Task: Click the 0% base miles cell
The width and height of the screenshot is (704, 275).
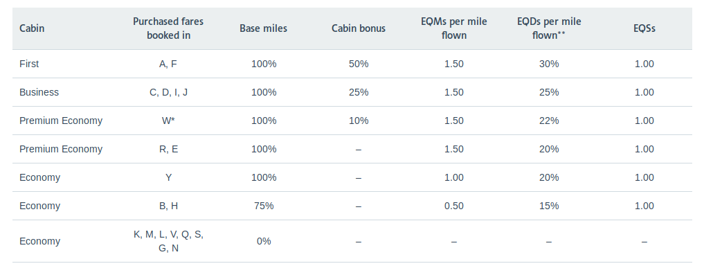Action: click(x=264, y=241)
